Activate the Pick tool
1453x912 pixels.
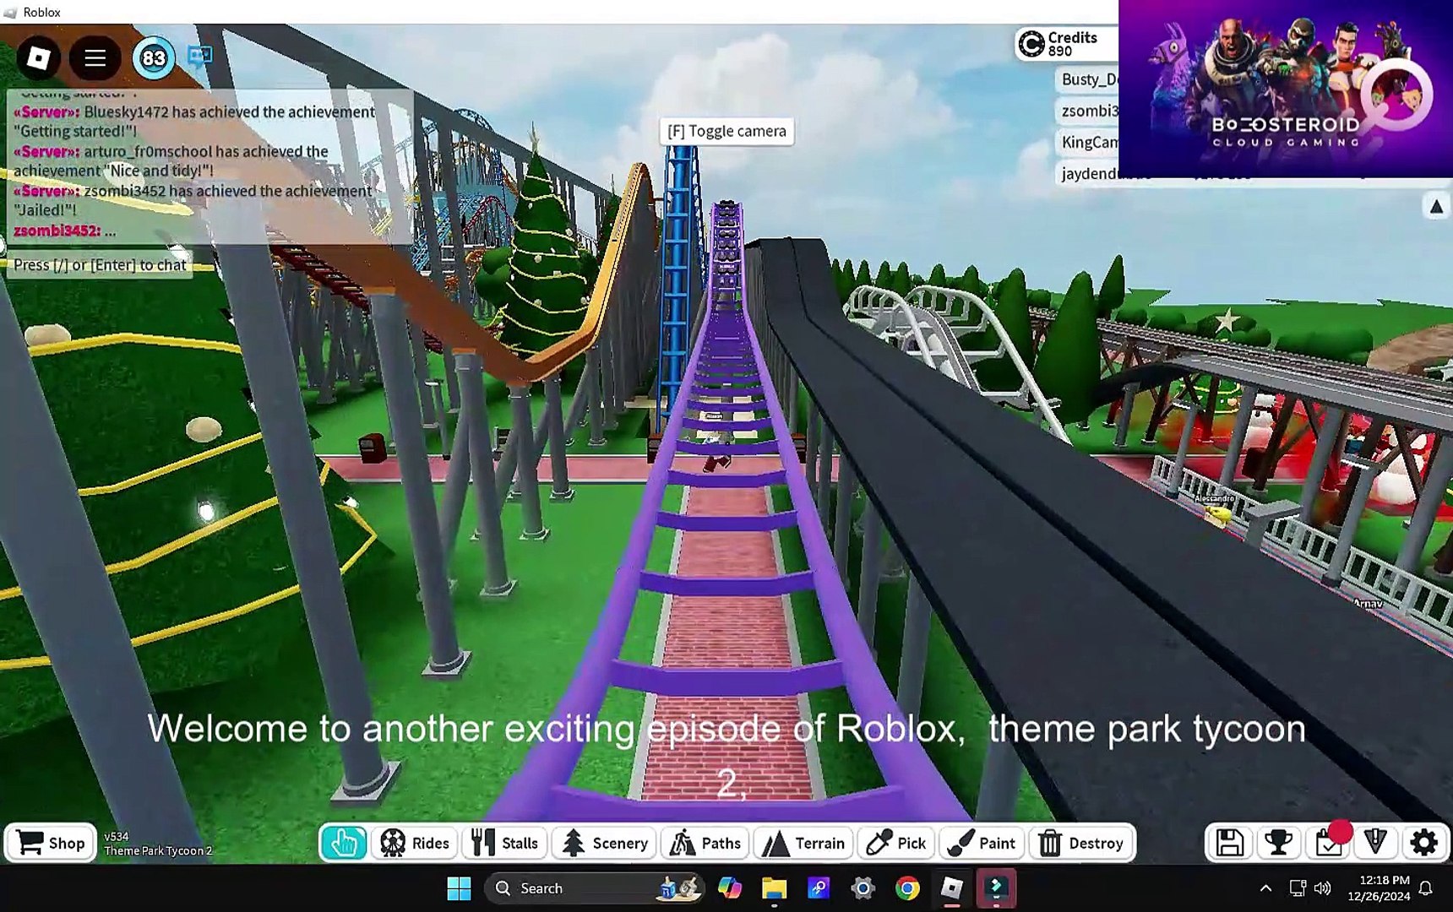point(895,842)
